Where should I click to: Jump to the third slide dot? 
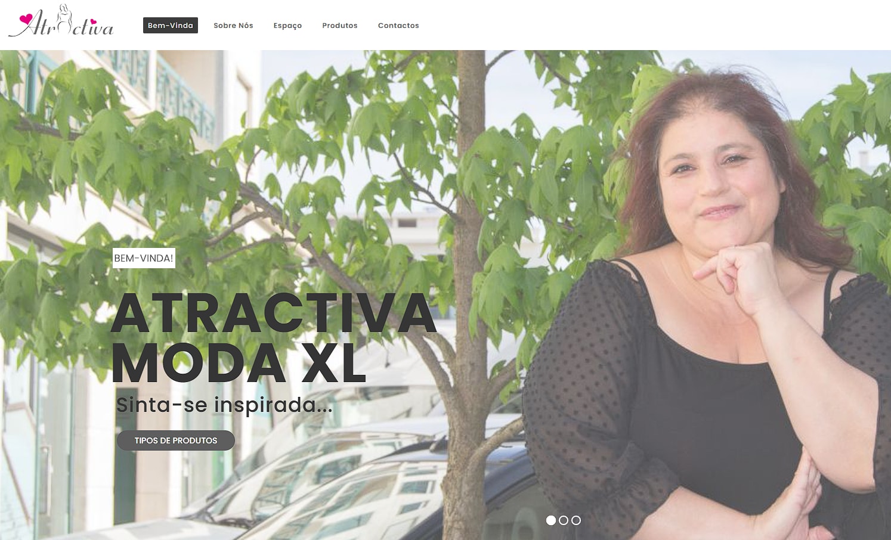click(576, 520)
